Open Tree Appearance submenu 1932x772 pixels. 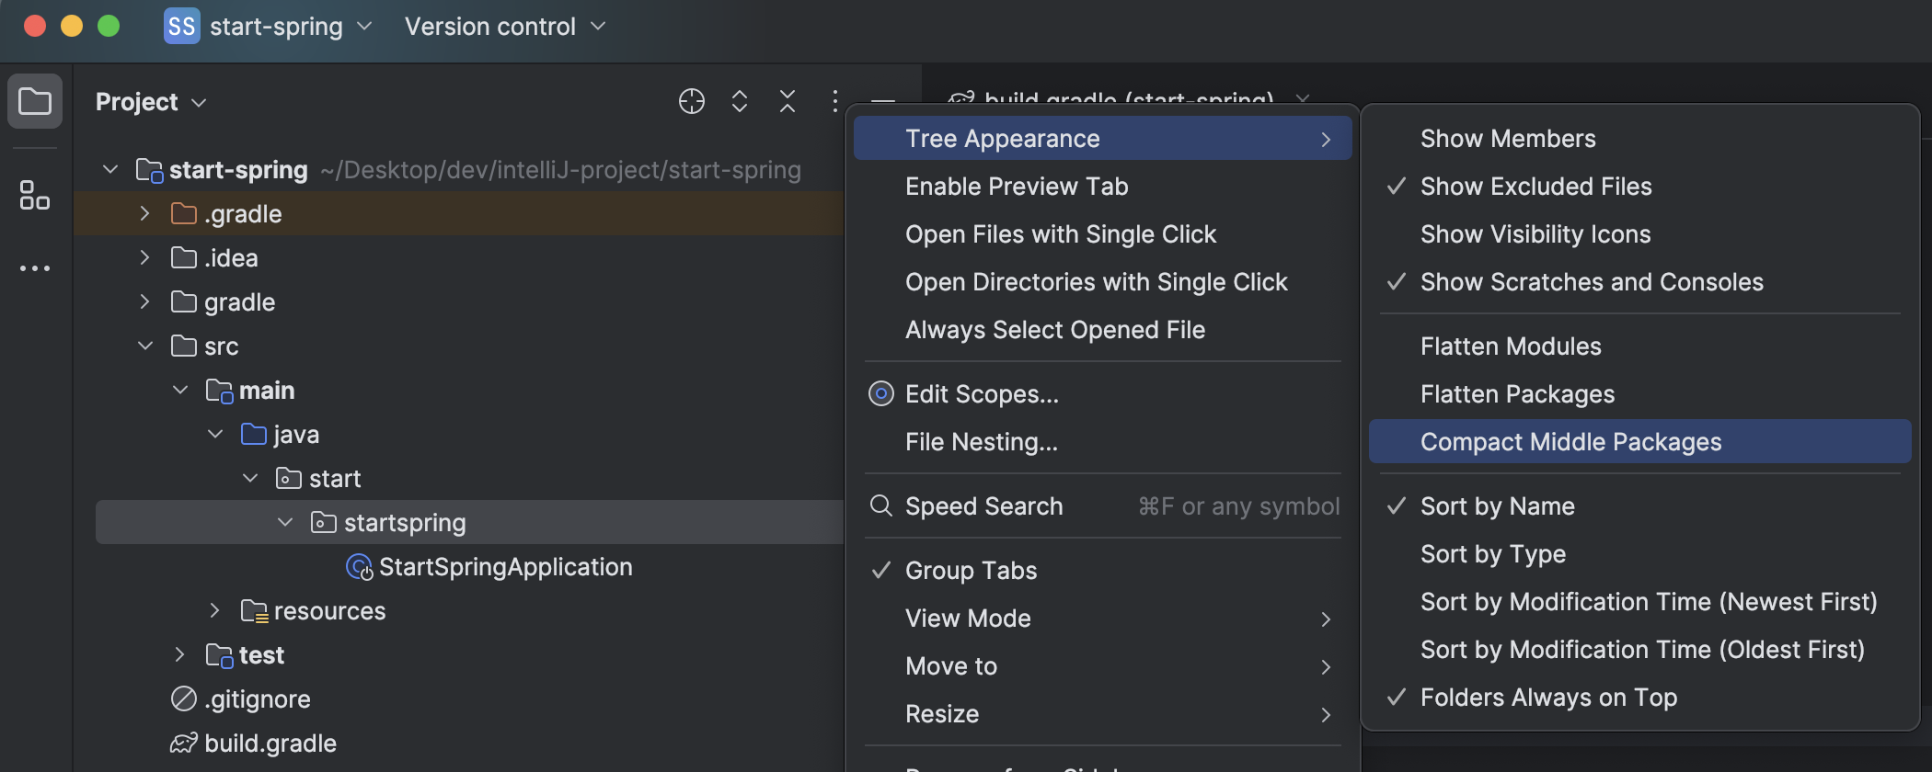point(1102,139)
